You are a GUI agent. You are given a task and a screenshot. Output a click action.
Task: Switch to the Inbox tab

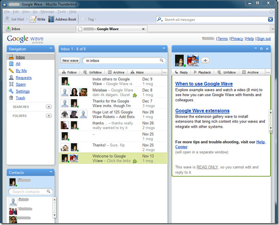tap(39, 29)
